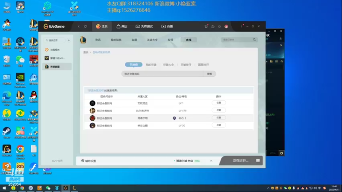Click the 钻石 I row summoner avatar

coord(92,118)
